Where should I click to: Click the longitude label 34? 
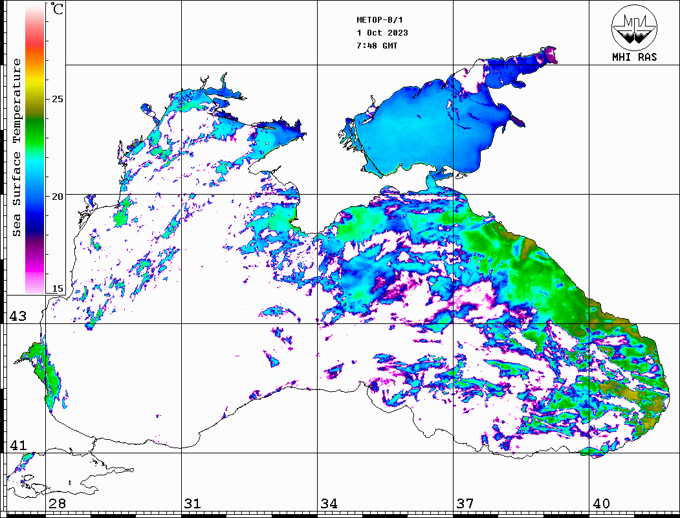click(x=329, y=504)
